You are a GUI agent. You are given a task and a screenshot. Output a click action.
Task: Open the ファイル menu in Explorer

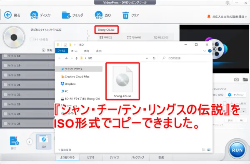point(62,51)
